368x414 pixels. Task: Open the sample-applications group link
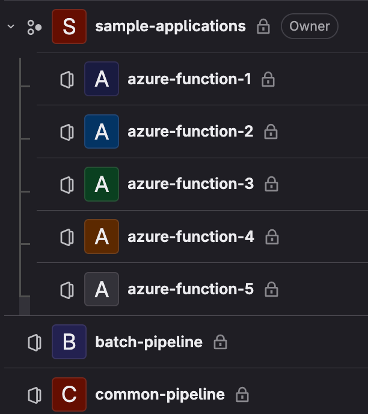pyautogui.click(x=170, y=26)
